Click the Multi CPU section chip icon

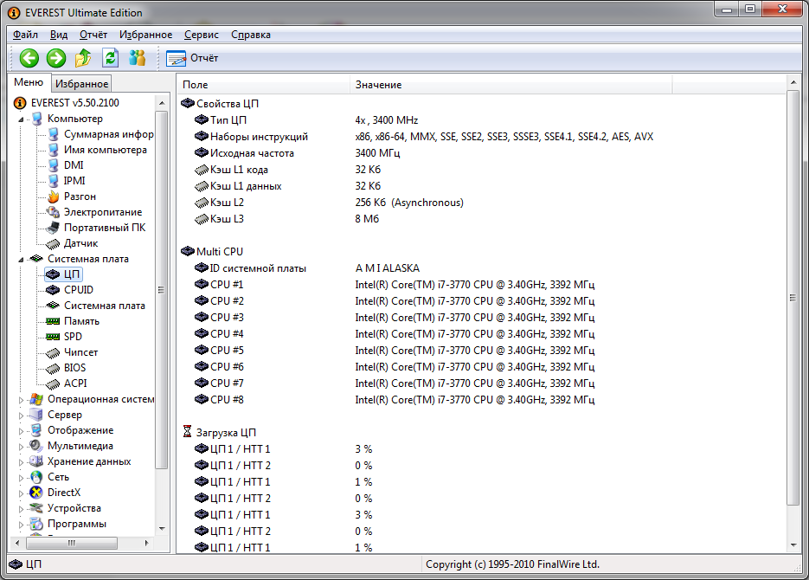[187, 251]
